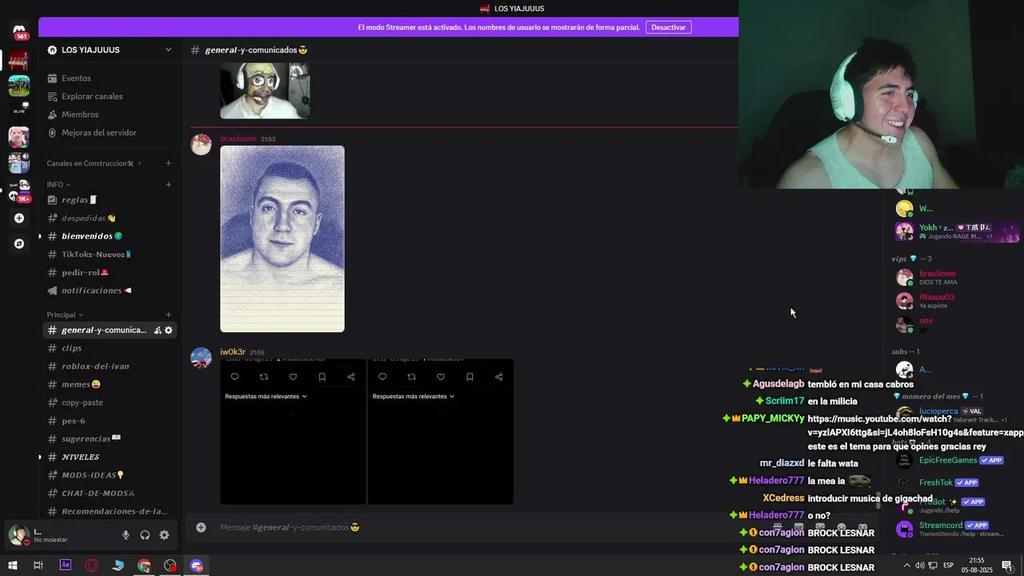
Task: Toggle microphone mute in user panel
Action: point(126,535)
